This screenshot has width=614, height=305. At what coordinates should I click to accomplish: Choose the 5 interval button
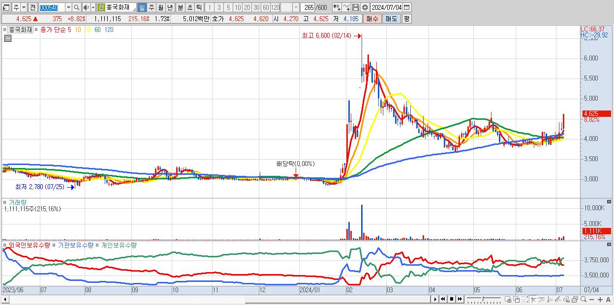pos(228,8)
